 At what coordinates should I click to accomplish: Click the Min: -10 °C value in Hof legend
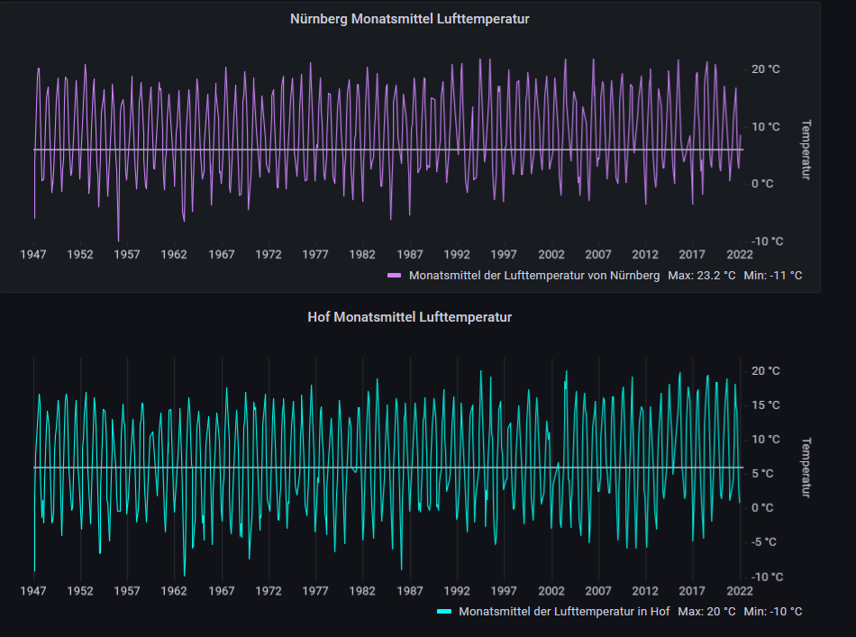772,612
